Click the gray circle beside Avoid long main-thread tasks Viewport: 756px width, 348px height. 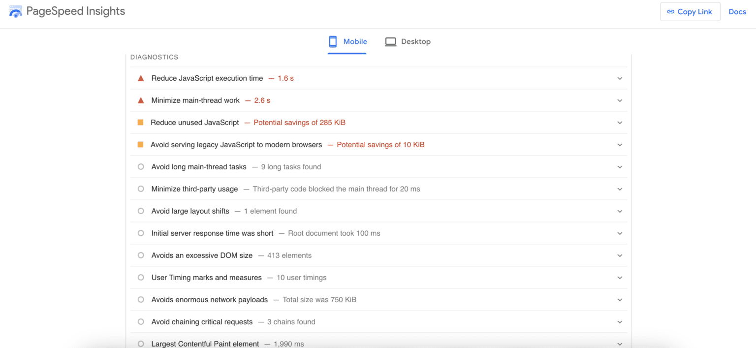point(141,166)
